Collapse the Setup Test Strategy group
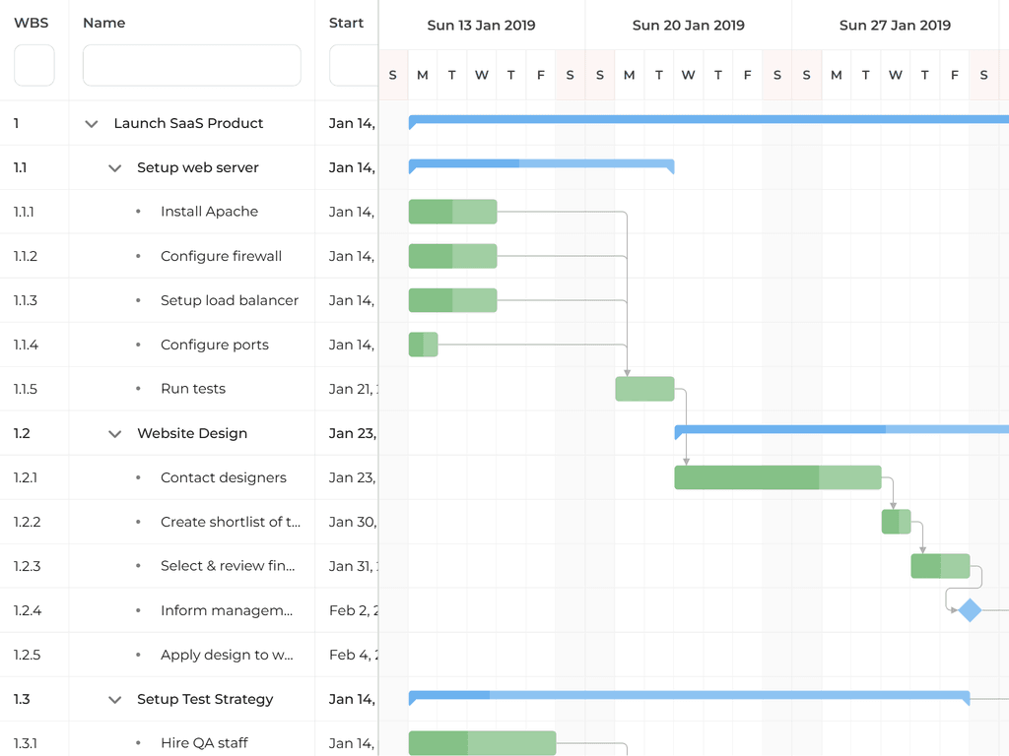This screenshot has height=756, width=1009. click(x=115, y=700)
